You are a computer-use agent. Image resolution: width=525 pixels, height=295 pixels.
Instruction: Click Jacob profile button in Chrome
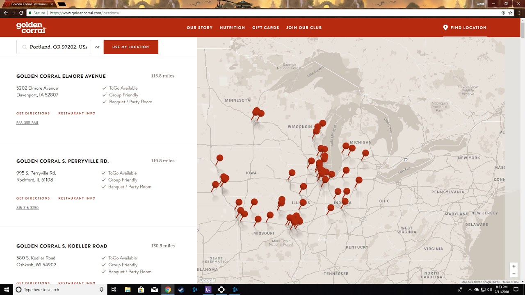pos(481,4)
